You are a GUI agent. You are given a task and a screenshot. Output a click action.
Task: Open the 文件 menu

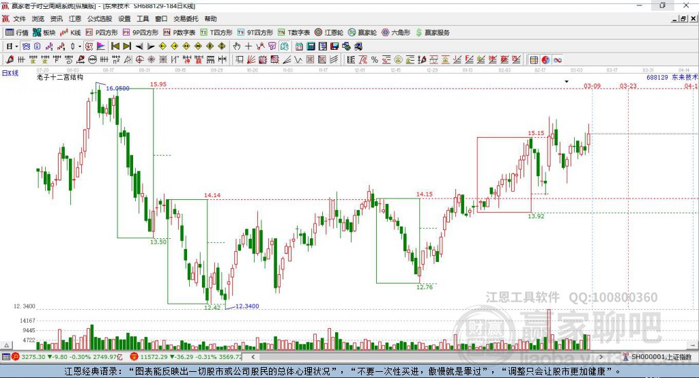[19, 18]
